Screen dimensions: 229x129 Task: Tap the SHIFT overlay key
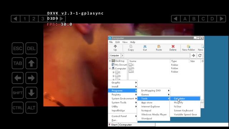[x=18, y=93]
